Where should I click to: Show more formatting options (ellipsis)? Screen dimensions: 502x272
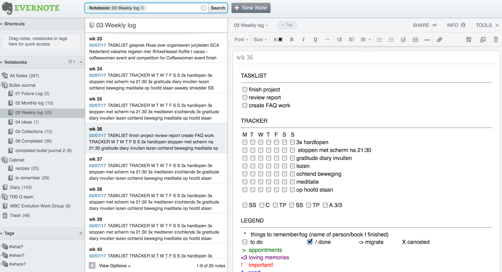(327, 39)
